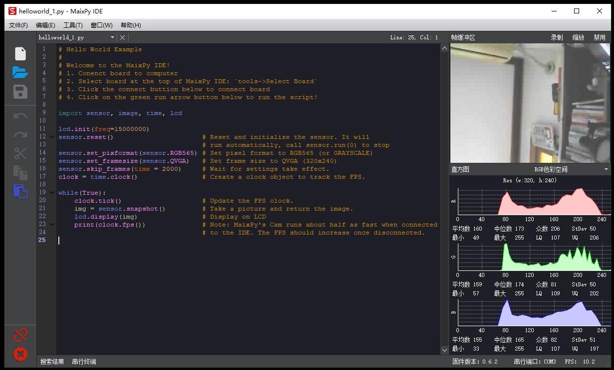Collapse the while loop fold at line 19

(x=52, y=193)
